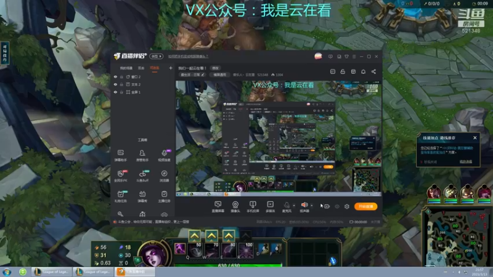Click the 修改 edit title button
The width and height of the screenshot is (493, 277).
pyautogui.click(x=215, y=68)
